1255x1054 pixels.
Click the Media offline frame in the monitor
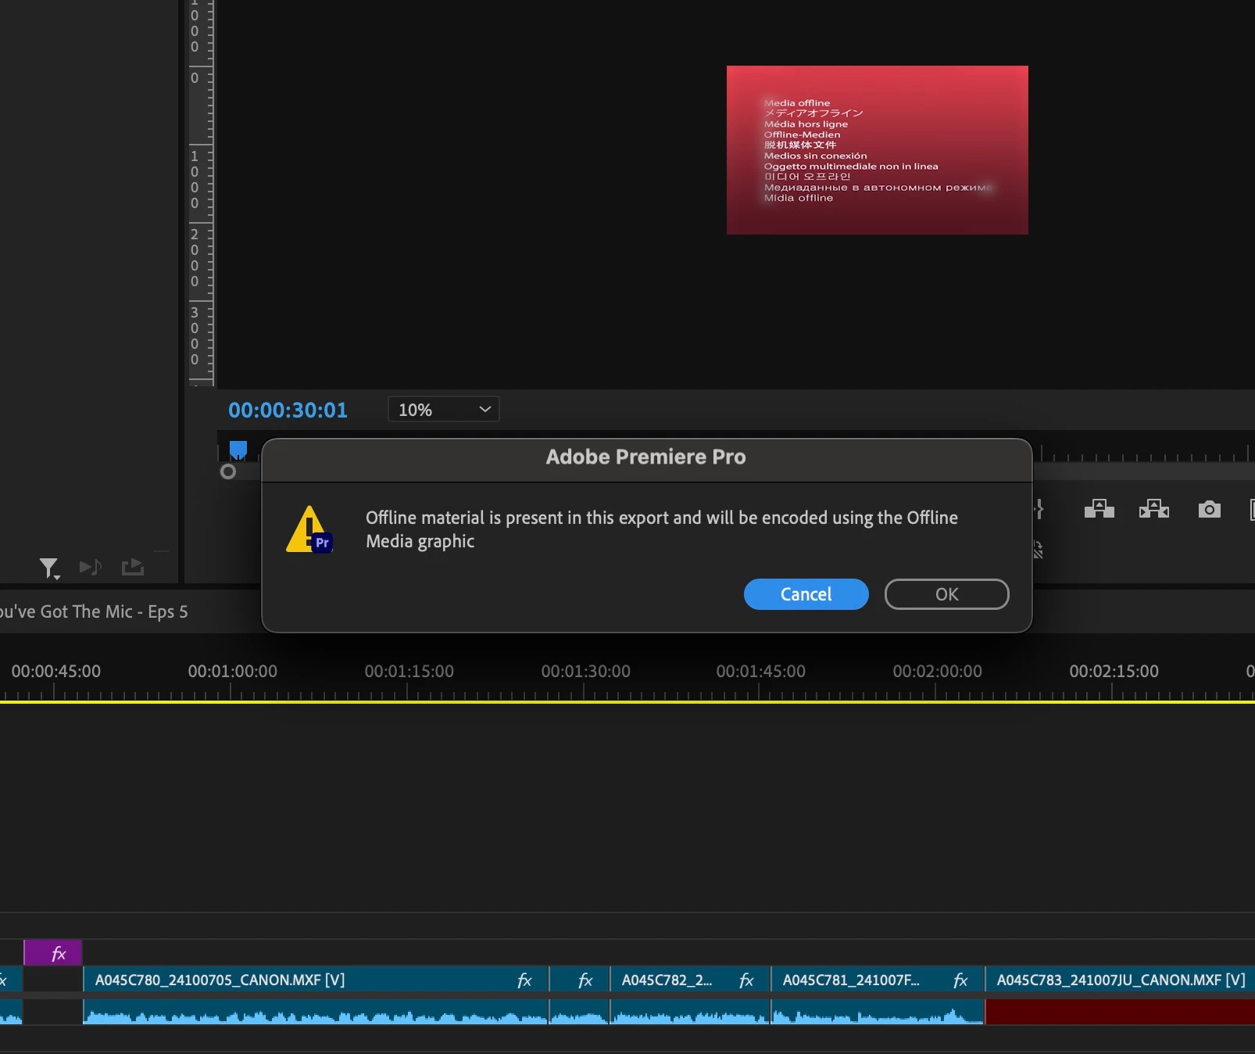(x=877, y=150)
